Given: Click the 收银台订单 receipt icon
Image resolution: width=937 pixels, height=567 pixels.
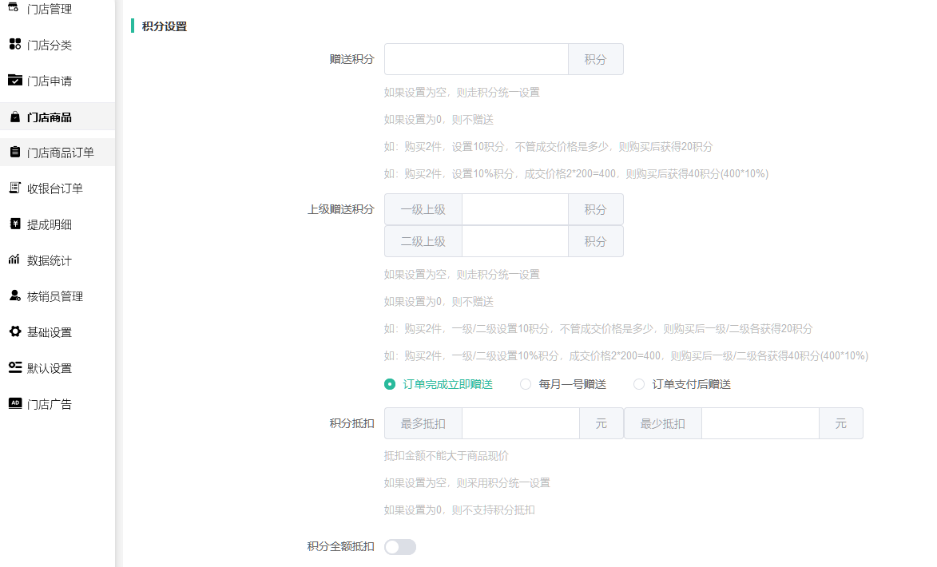Looking at the screenshot, I should [x=15, y=188].
